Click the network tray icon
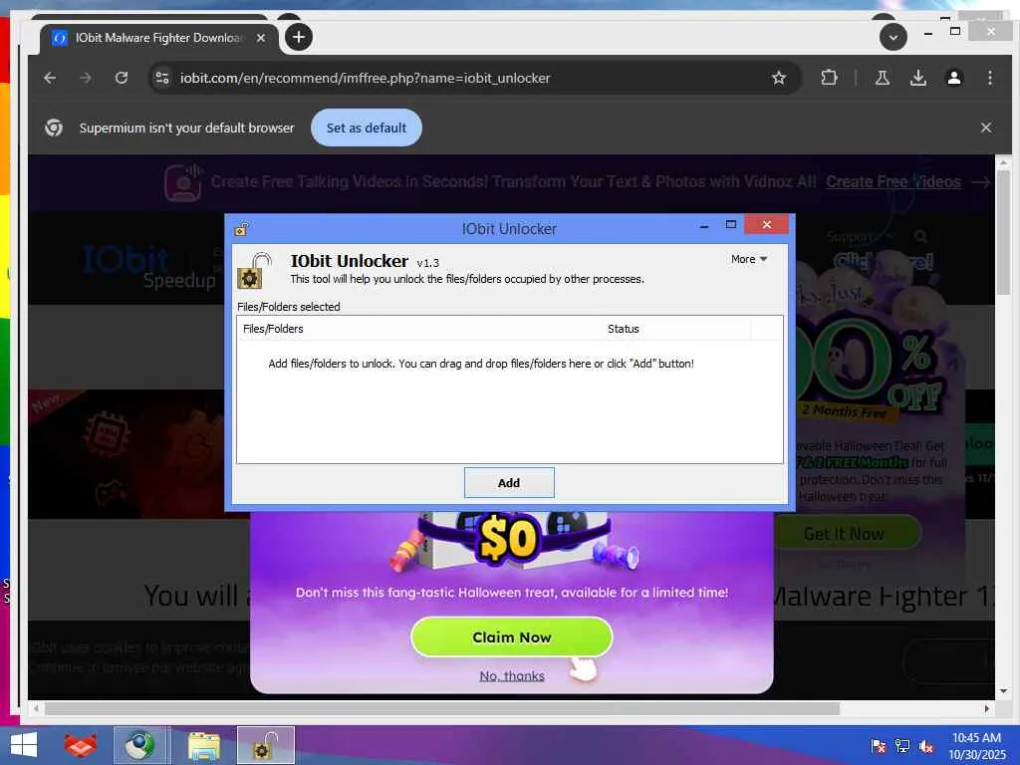 pos(902,746)
